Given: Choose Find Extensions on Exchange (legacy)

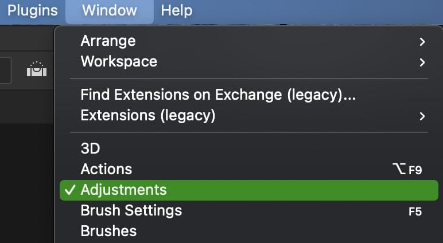Looking at the screenshot, I should click(x=218, y=95).
